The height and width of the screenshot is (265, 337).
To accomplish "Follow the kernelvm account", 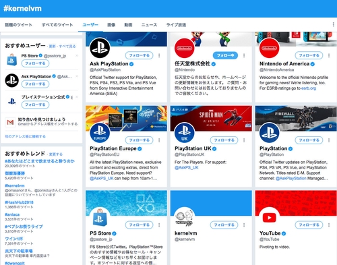I will 224,225.
